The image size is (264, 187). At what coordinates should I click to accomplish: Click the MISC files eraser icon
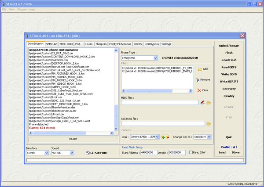point(202,103)
